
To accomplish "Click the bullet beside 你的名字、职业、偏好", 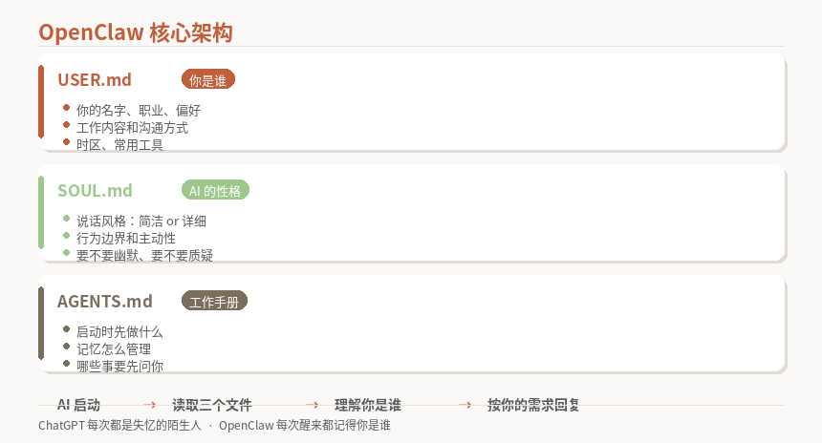I will coord(67,108).
